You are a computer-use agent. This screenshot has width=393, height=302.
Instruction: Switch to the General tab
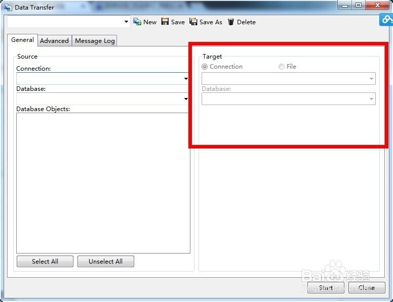(23, 40)
